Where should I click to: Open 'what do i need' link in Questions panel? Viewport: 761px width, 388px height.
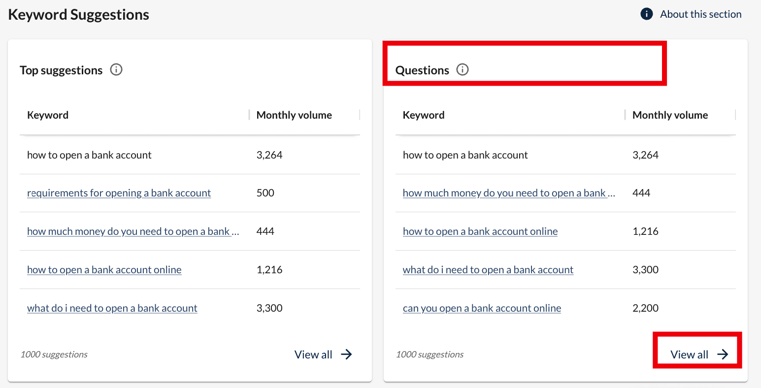pos(488,270)
